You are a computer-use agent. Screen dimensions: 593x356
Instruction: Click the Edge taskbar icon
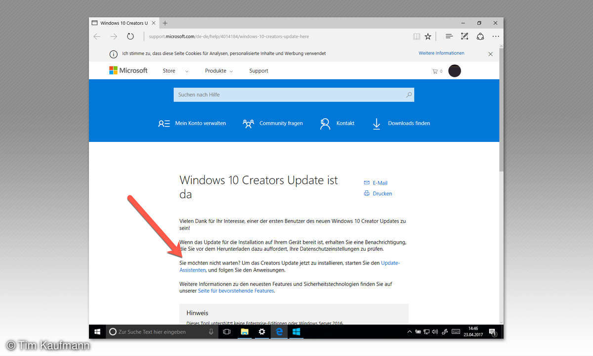[x=279, y=332]
